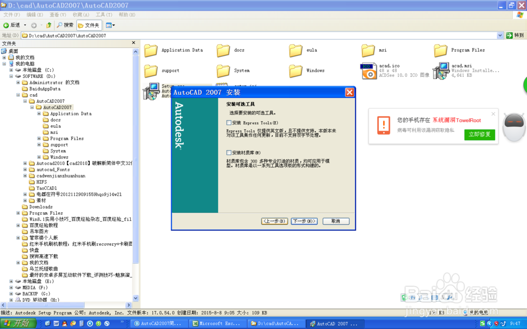Expand Program Files under AutoCAD2007 tree
The width and height of the screenshot is (527, 329).
pyautogui.click(x=39, y=138)
